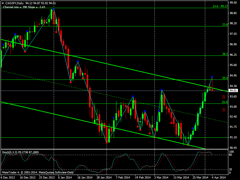The image size is (240, 180).
Task: Click the Stochastic scale value 20
Action: click(x=230, y=169)
